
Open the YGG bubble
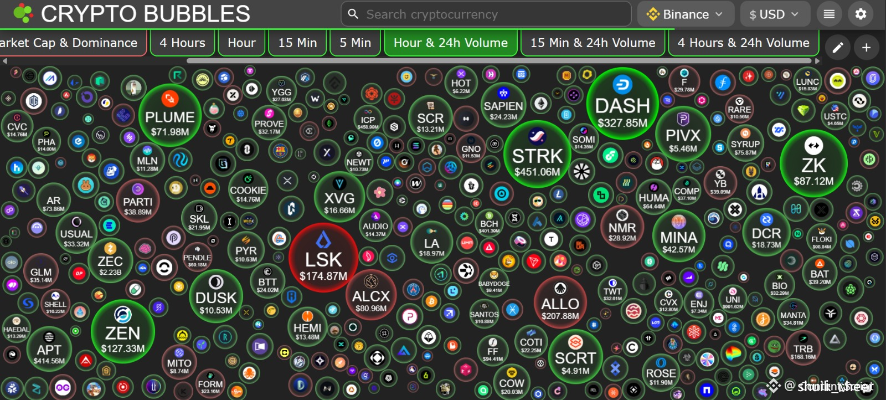281,91
